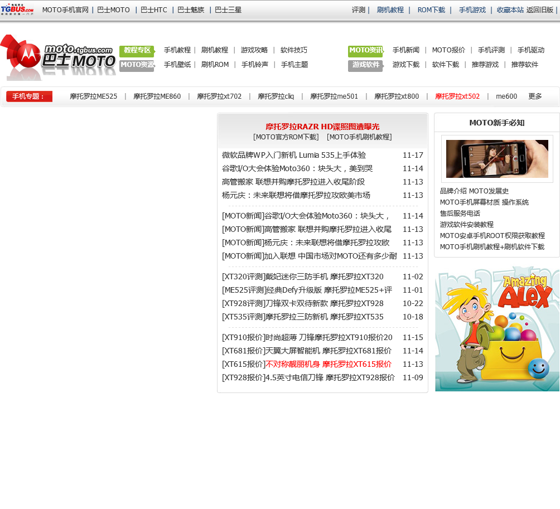
Task: Open [XT928评测]刀锋双卡双待新款 article
Action: [x=302, y=303]
